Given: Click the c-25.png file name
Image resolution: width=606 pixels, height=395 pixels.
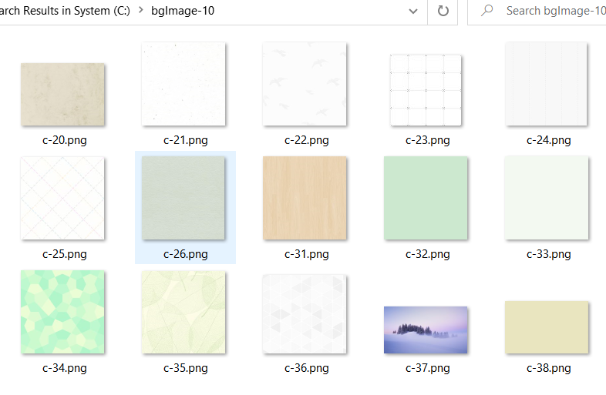Looking at the screenshot, I should tap(65, 254).
